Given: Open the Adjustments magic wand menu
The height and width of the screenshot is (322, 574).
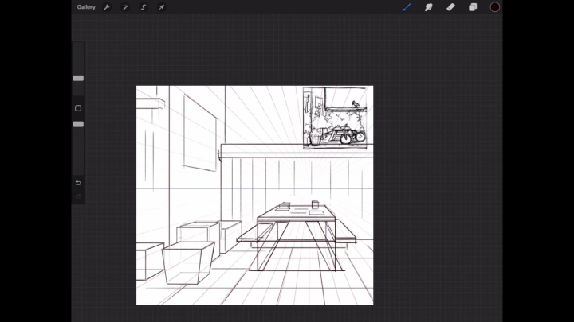Looking at the screenshot, I should [125, 7].
